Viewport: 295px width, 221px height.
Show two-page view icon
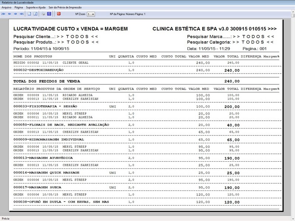35,14
